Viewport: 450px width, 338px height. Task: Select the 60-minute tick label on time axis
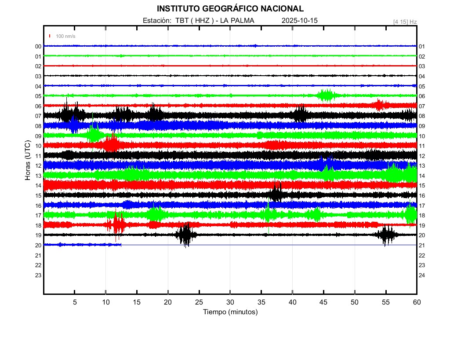416,302
